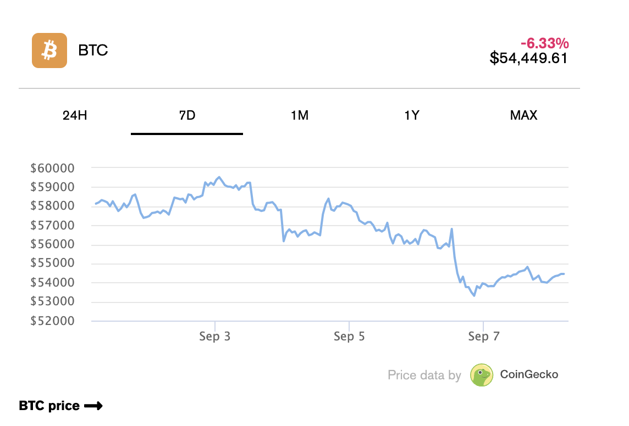Screen dimensions: 629x426
Task: Choose the MAX timeframe tab
Action: [523, 115]
